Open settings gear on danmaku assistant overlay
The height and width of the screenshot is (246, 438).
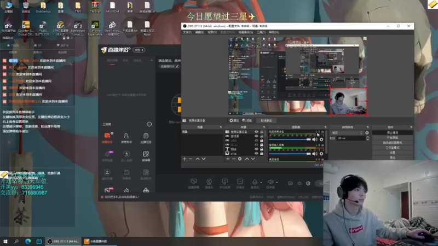68,38
